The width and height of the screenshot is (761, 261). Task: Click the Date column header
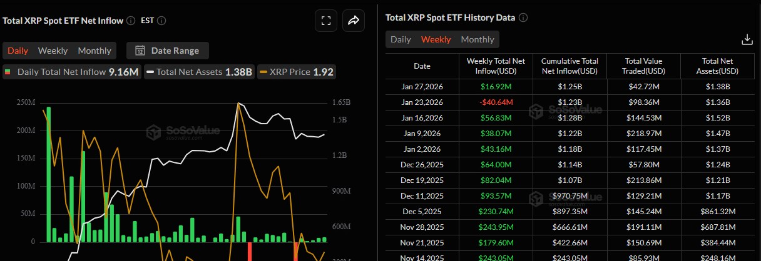(422, 66)
